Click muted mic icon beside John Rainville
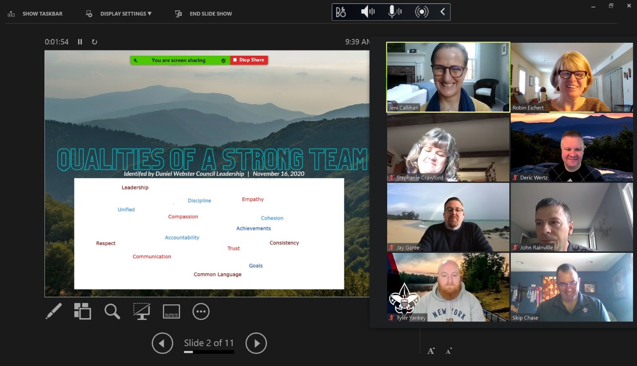This screenshot has height=366, width=637. 515,248
